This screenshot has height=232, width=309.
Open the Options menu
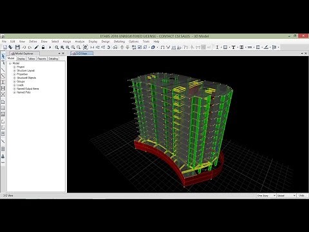coord(133,41)
